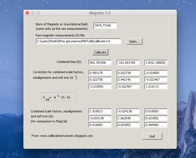Select the raw measurements file path field
196x158 pixels.
click(79, 41)
